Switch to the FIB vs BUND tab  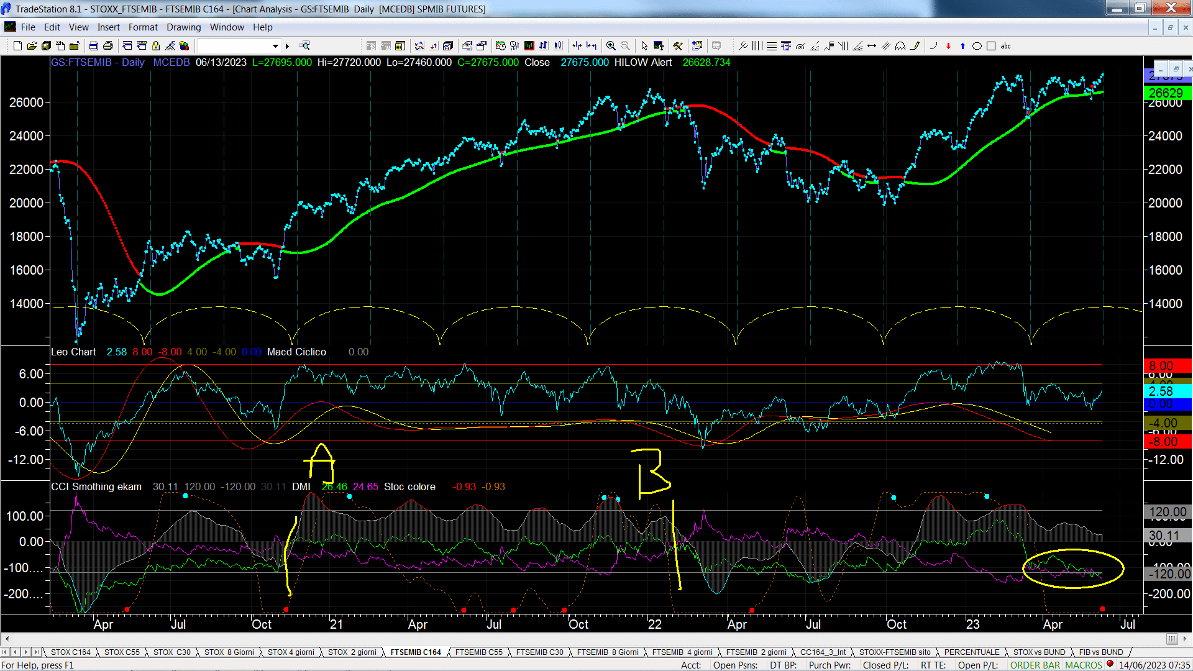coord(1101,652)
